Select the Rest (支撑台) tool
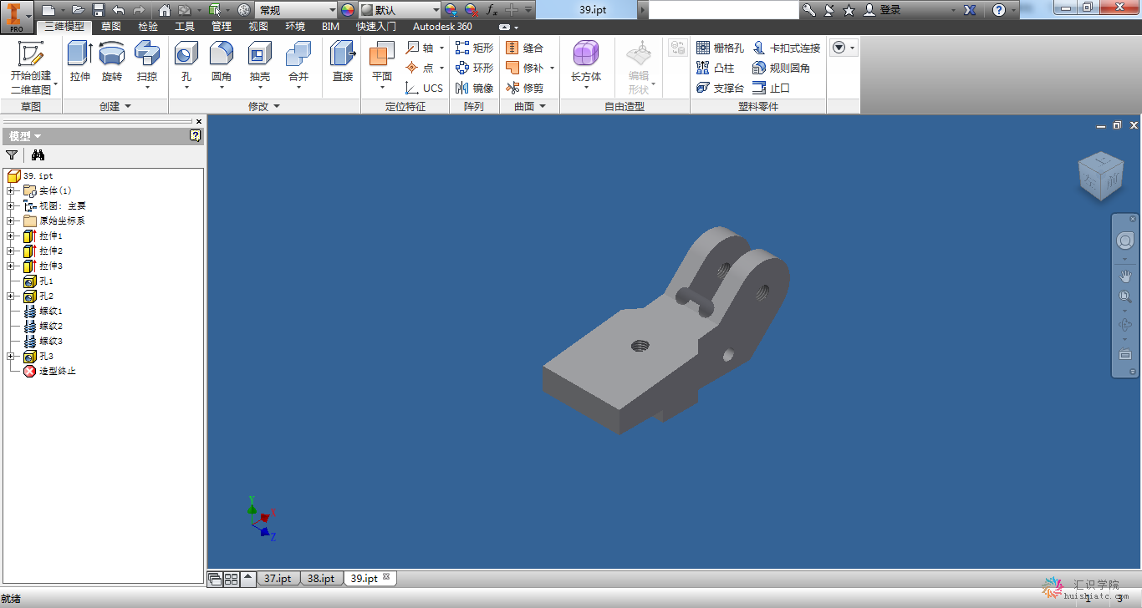 pyautogui.click(x=721, y=88)
